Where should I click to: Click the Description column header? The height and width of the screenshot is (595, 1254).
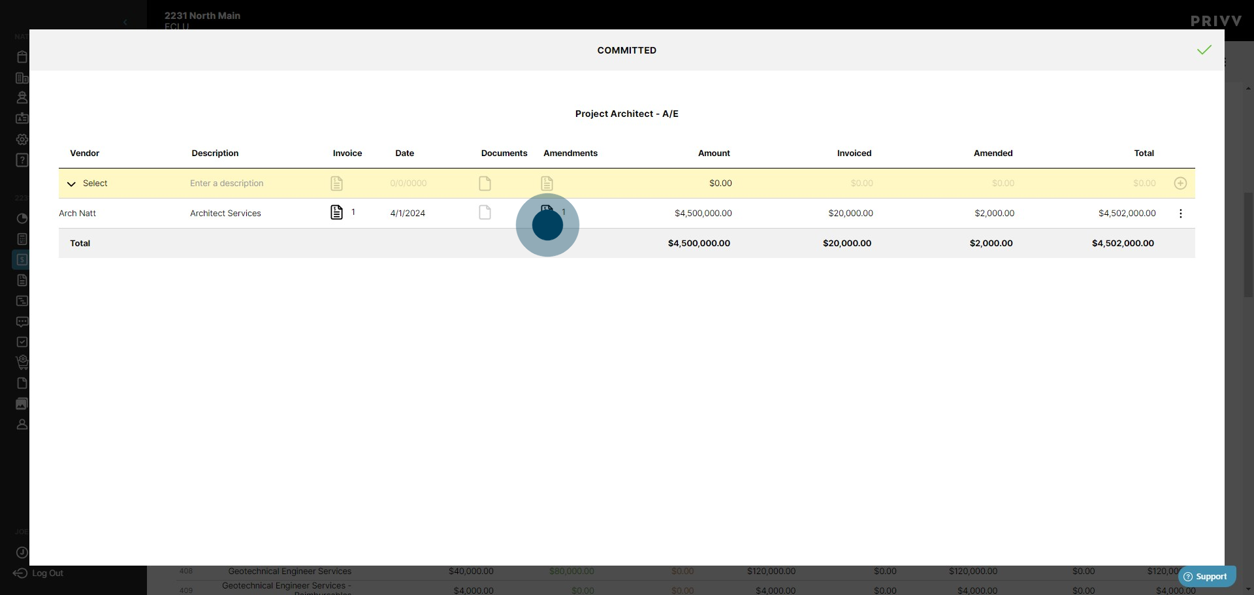click(215, 153)
